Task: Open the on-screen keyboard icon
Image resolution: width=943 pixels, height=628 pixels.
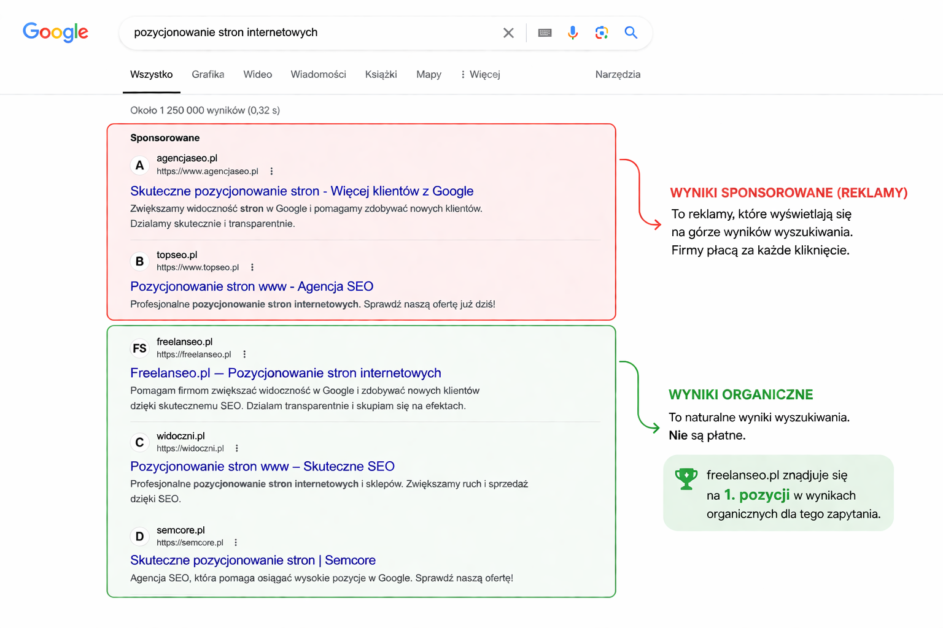Action: (545, 33)
